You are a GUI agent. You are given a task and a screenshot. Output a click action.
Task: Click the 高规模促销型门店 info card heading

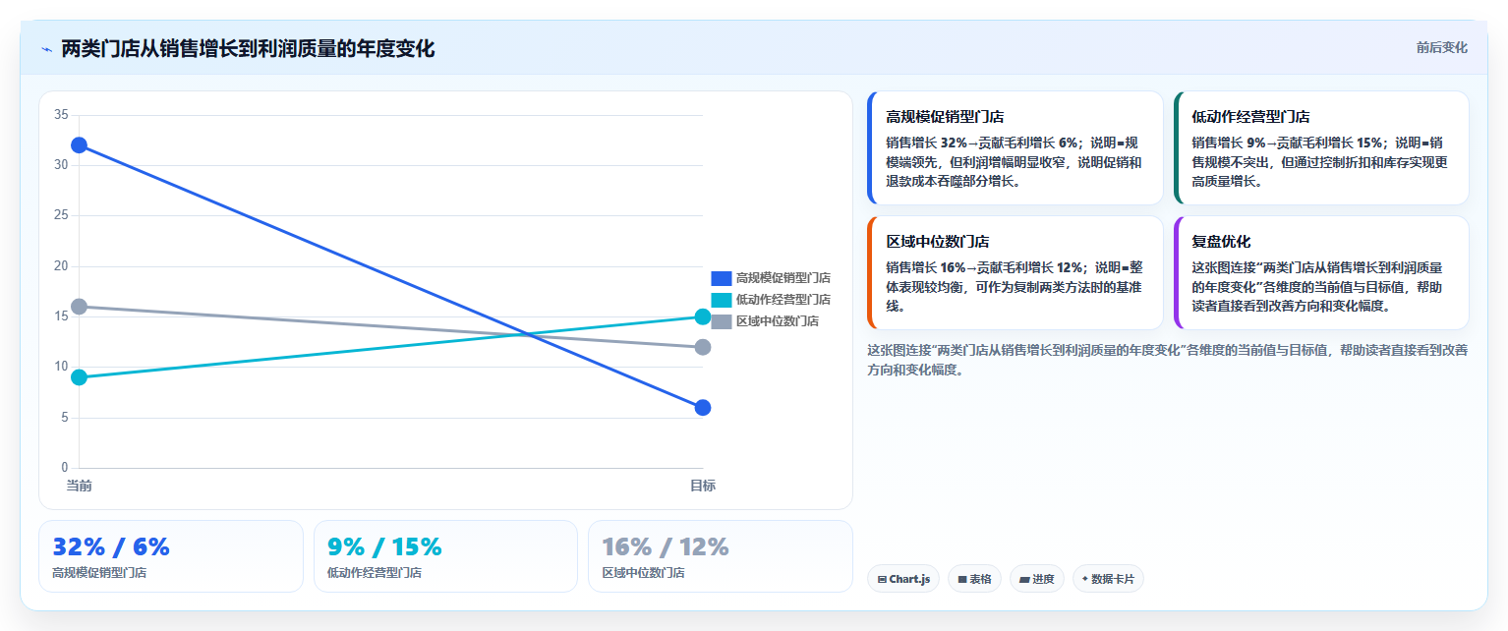click(945, 116)
